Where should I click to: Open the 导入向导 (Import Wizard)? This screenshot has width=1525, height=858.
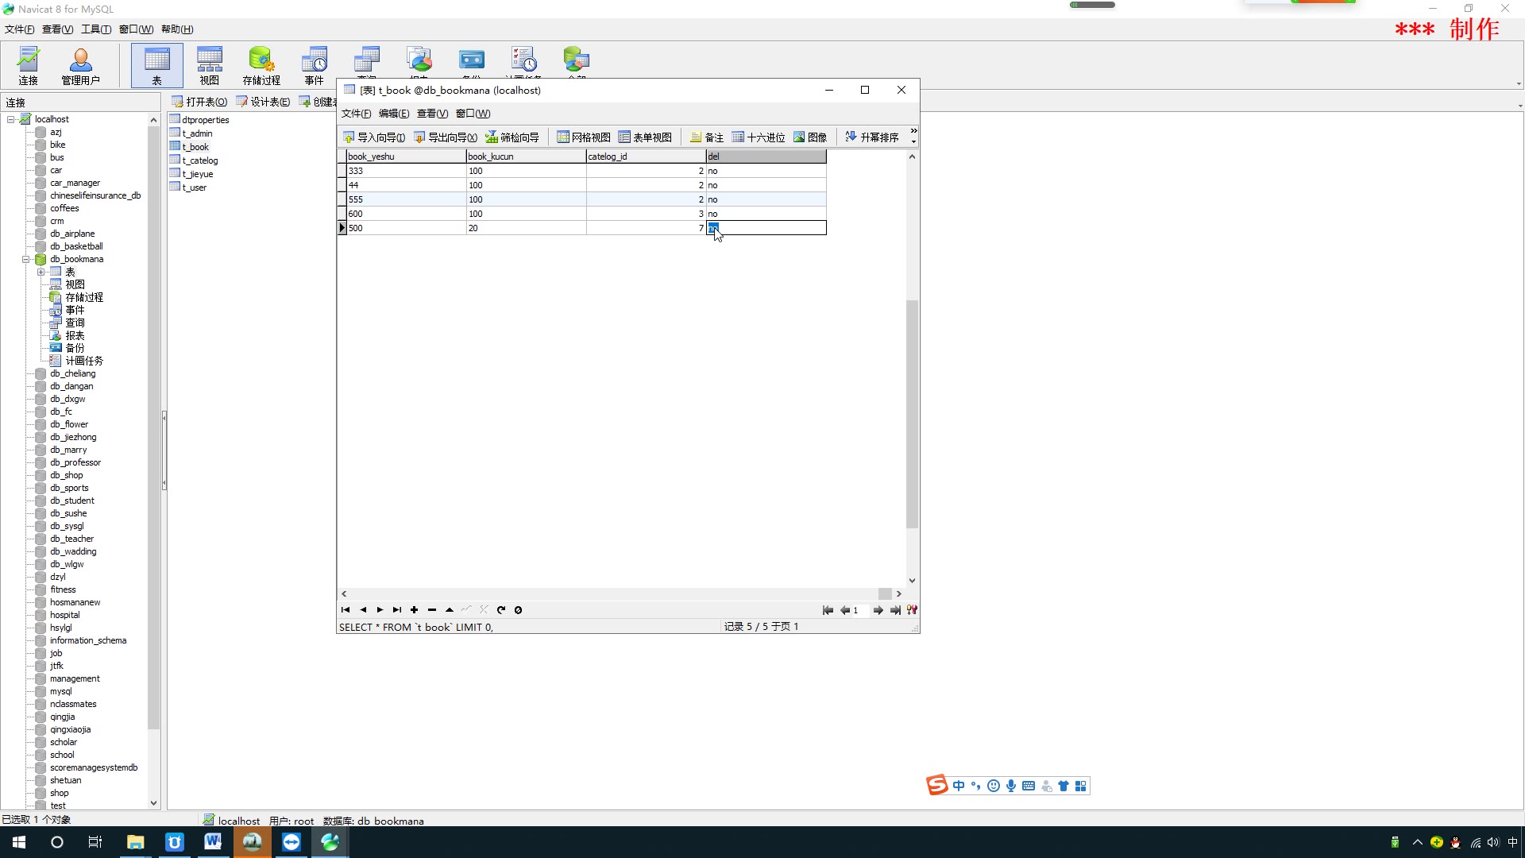click(x=374, y=137)
